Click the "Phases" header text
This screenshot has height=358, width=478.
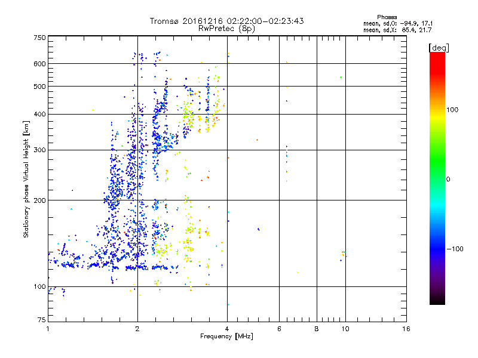point(387,17)
